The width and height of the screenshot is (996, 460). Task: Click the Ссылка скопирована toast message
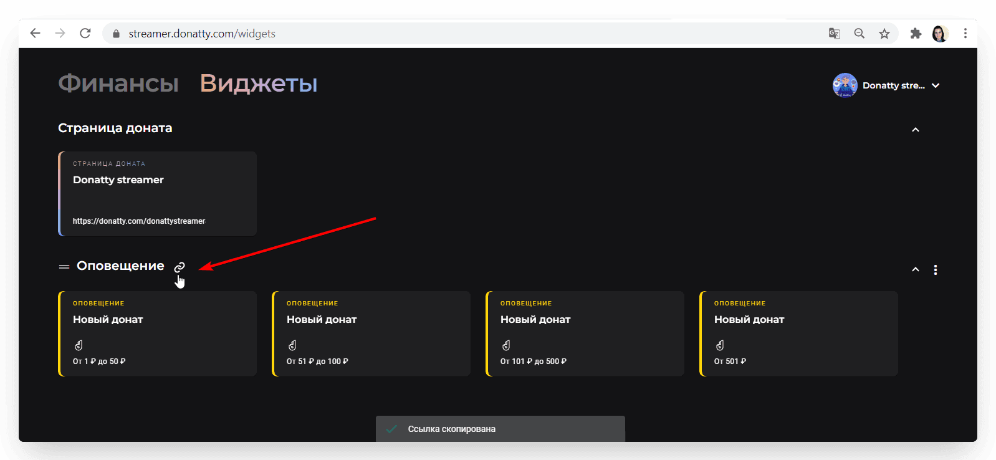click(500, 429)
